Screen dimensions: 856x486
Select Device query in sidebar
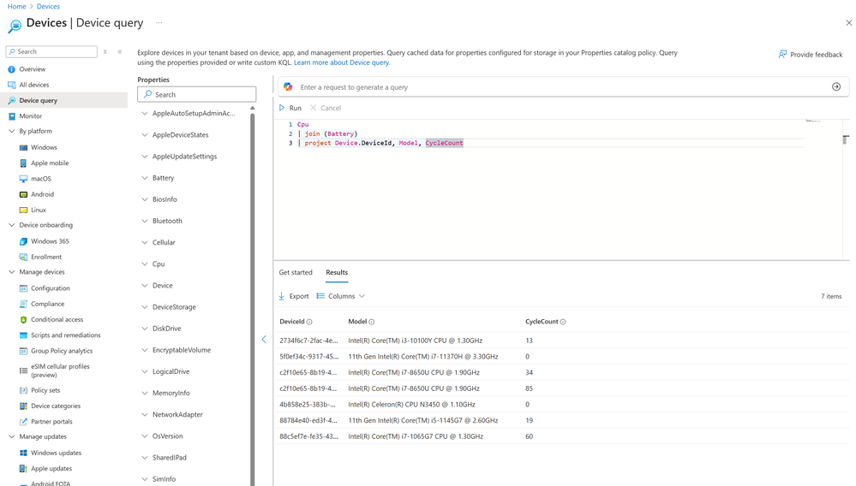coord(64,100)
